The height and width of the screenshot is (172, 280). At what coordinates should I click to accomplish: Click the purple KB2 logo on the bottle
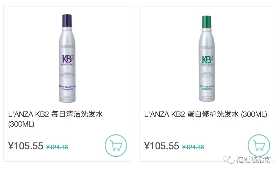(x=67, y=59)
